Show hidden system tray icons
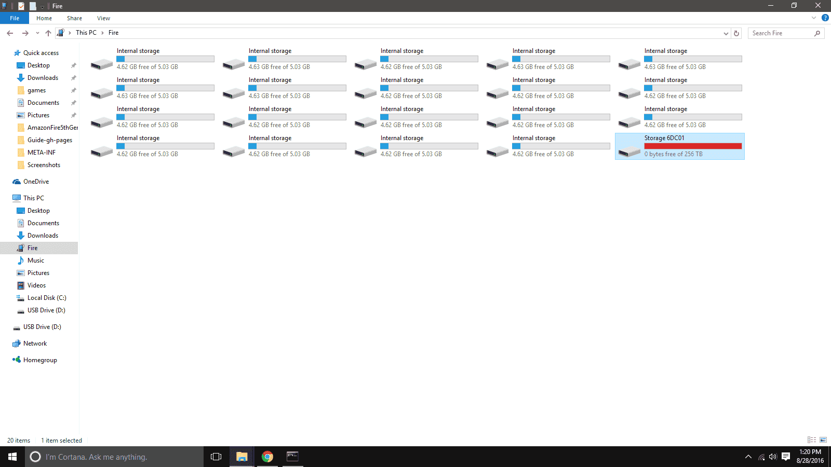This screenshot has width=831, height=467. pos(748,457)
